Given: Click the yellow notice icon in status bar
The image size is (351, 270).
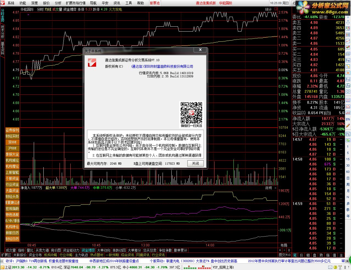Looking at the screenshot, I should point(335,267).
